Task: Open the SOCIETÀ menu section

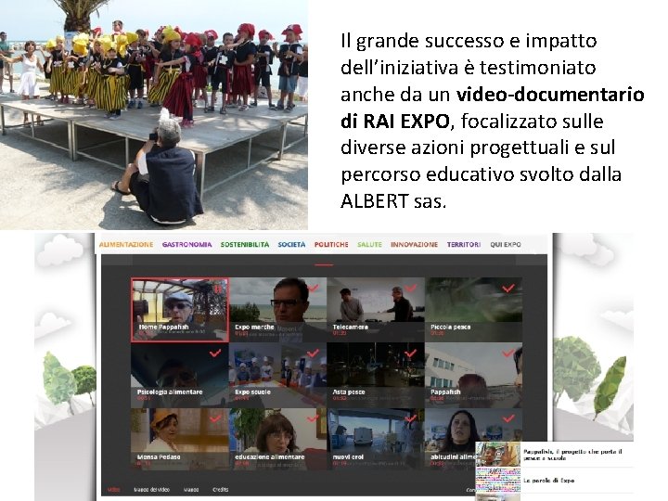Action: pos(292,245)
